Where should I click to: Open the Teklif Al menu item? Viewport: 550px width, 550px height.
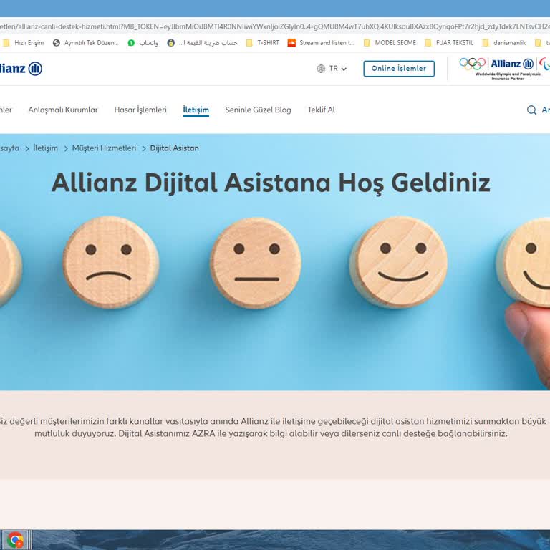[321, 110]
